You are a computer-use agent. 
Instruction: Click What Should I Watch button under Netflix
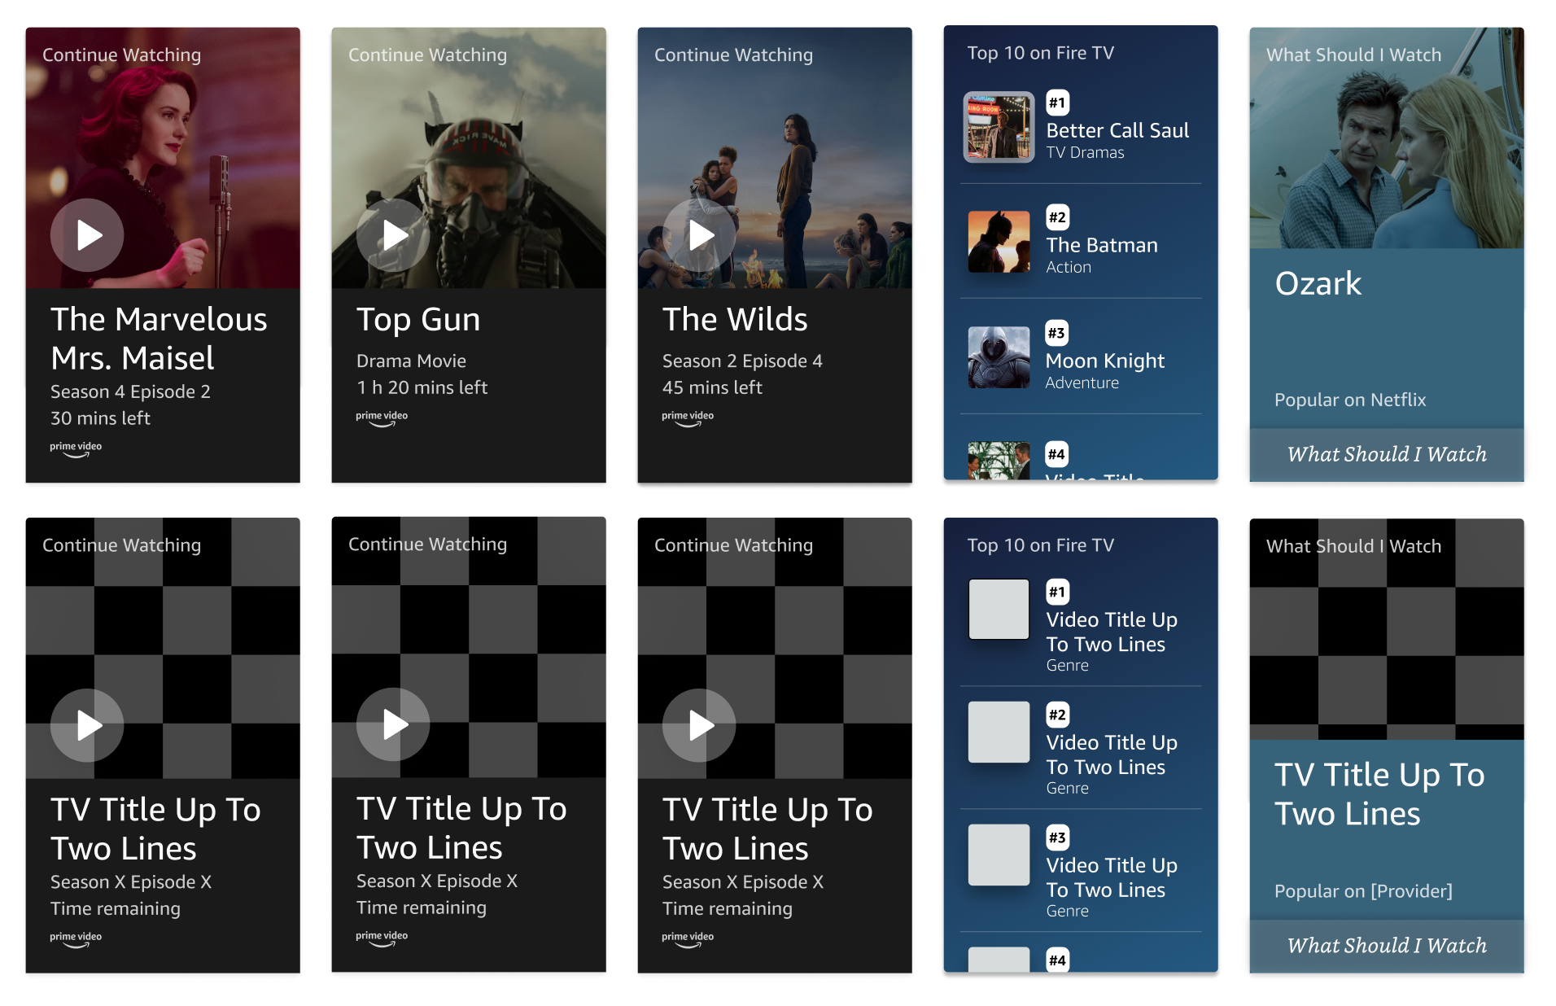click(1387, 455)
